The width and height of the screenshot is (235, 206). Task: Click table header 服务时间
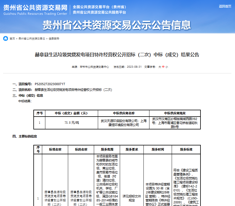pyautogui.click(x=158, y=149)
